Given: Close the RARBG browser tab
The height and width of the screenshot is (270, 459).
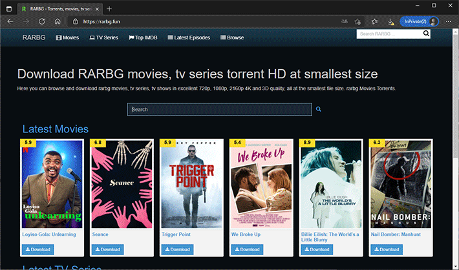Looking at the screenshot, I should tap(97, 9).
